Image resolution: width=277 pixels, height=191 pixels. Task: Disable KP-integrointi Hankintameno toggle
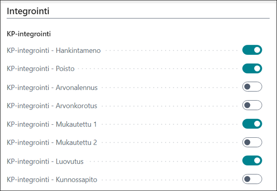[252, 50]
